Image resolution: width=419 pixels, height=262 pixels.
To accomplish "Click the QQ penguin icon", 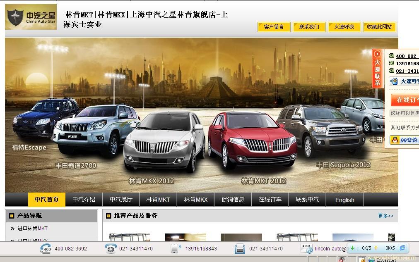I will pyautogui.click(x=395, y=140).
